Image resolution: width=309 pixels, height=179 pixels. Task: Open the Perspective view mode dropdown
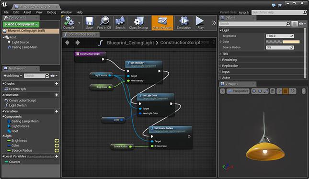(238, 91)
